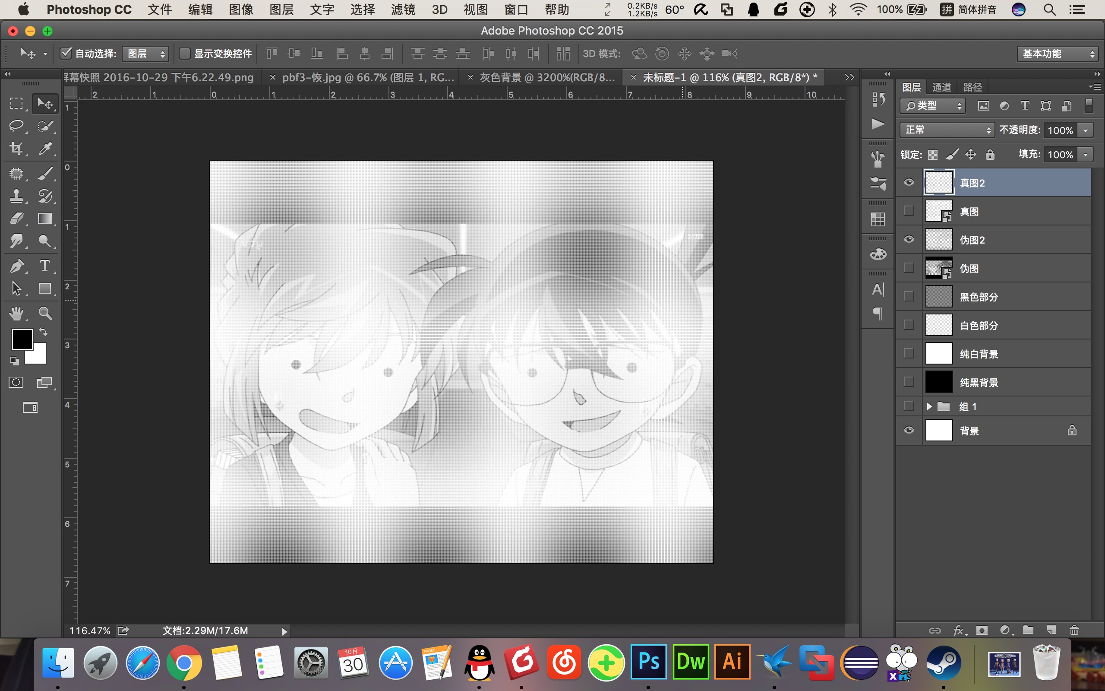Select the Crop tool

(16, 148)
